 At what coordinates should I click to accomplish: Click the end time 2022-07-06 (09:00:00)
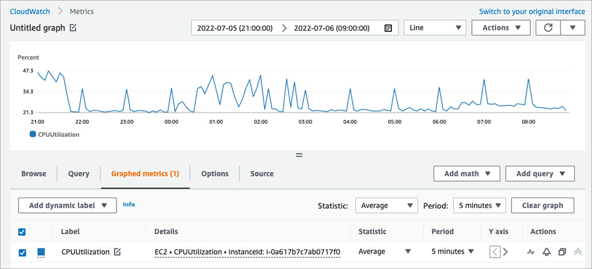(332, 28)
